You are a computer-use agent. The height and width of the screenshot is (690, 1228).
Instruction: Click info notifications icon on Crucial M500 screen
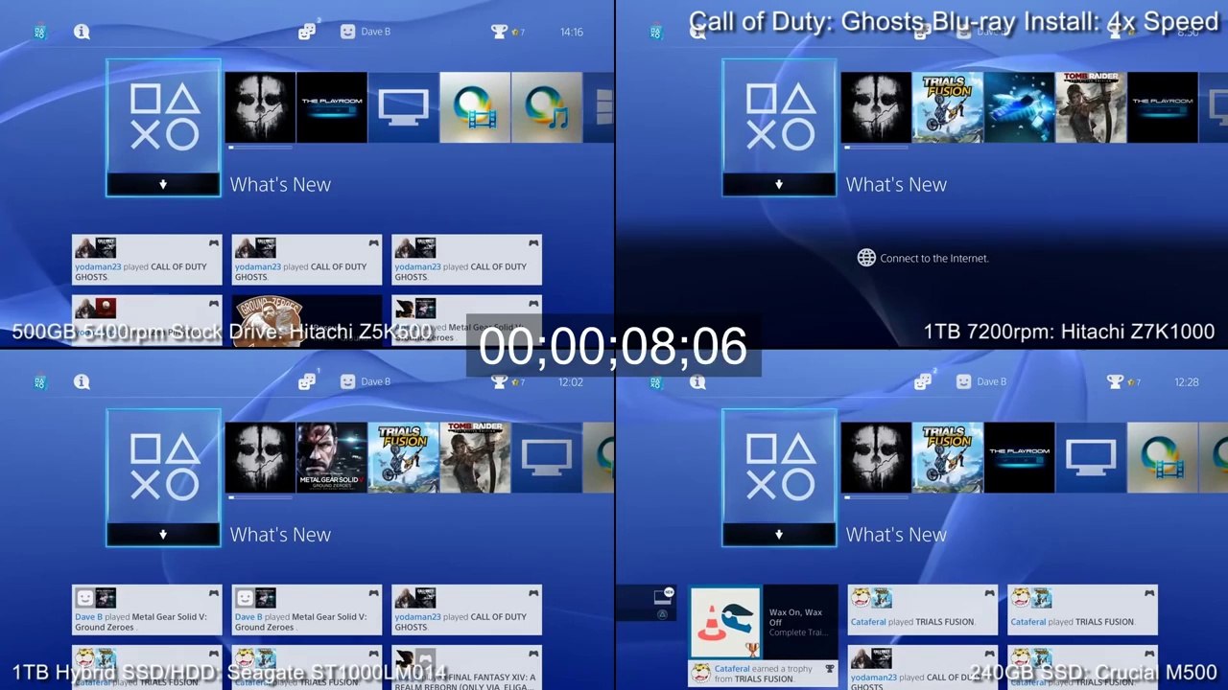pyautogui.click(x=697, y=381)
